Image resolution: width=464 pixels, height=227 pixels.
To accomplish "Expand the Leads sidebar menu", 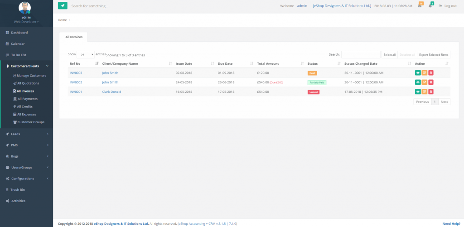I will (x=26, y=134).
